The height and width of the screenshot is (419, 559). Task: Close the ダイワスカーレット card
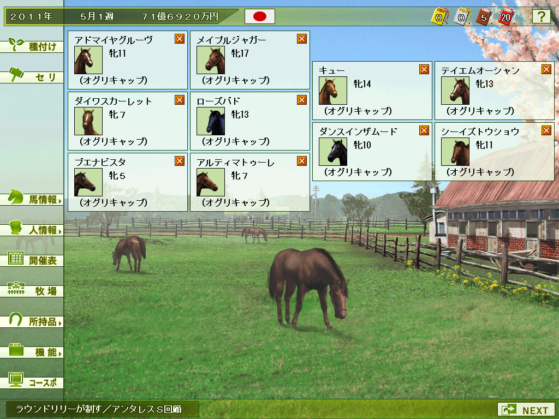(179, 100)
